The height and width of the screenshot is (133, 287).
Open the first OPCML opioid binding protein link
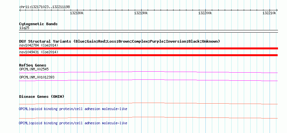(x=73, y=109)
